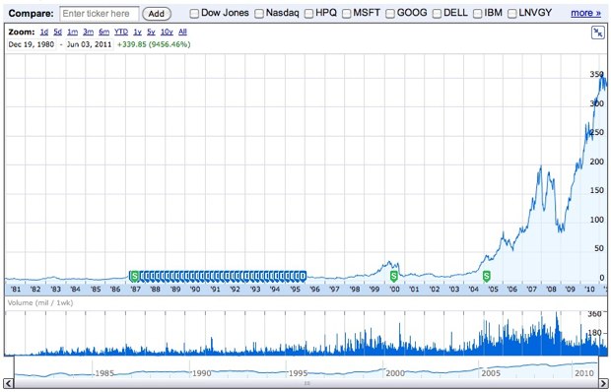Check the Nasdaq comparison box
Viewport: 611px width, 392px height.
pos(259,14)
